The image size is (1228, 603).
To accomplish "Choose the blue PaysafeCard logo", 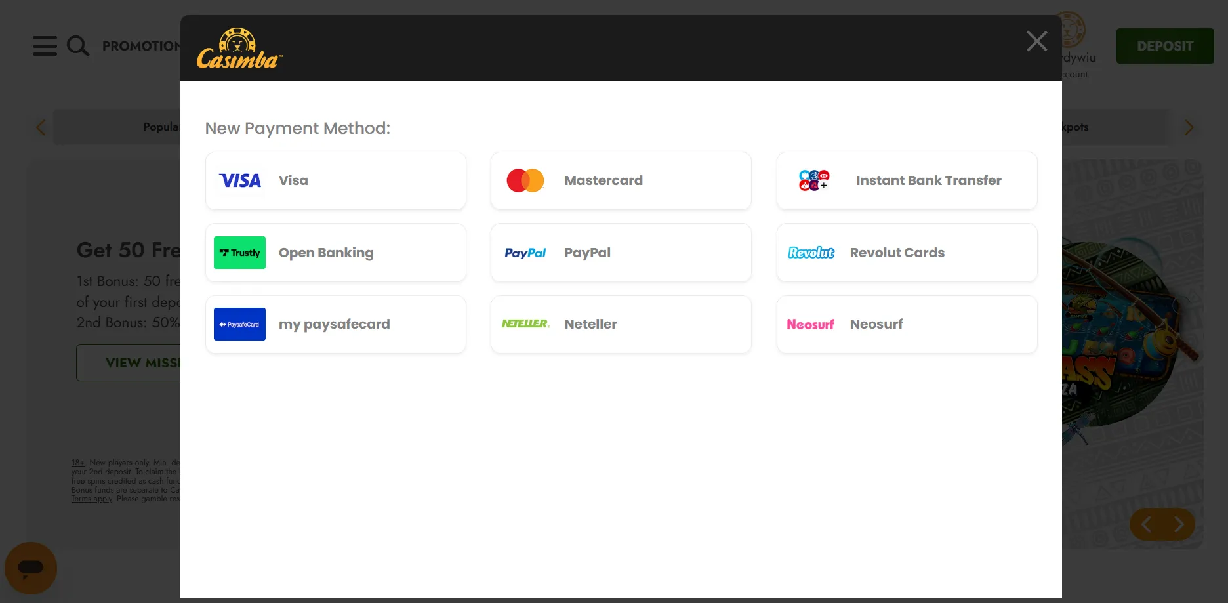I will click(239, 324).
